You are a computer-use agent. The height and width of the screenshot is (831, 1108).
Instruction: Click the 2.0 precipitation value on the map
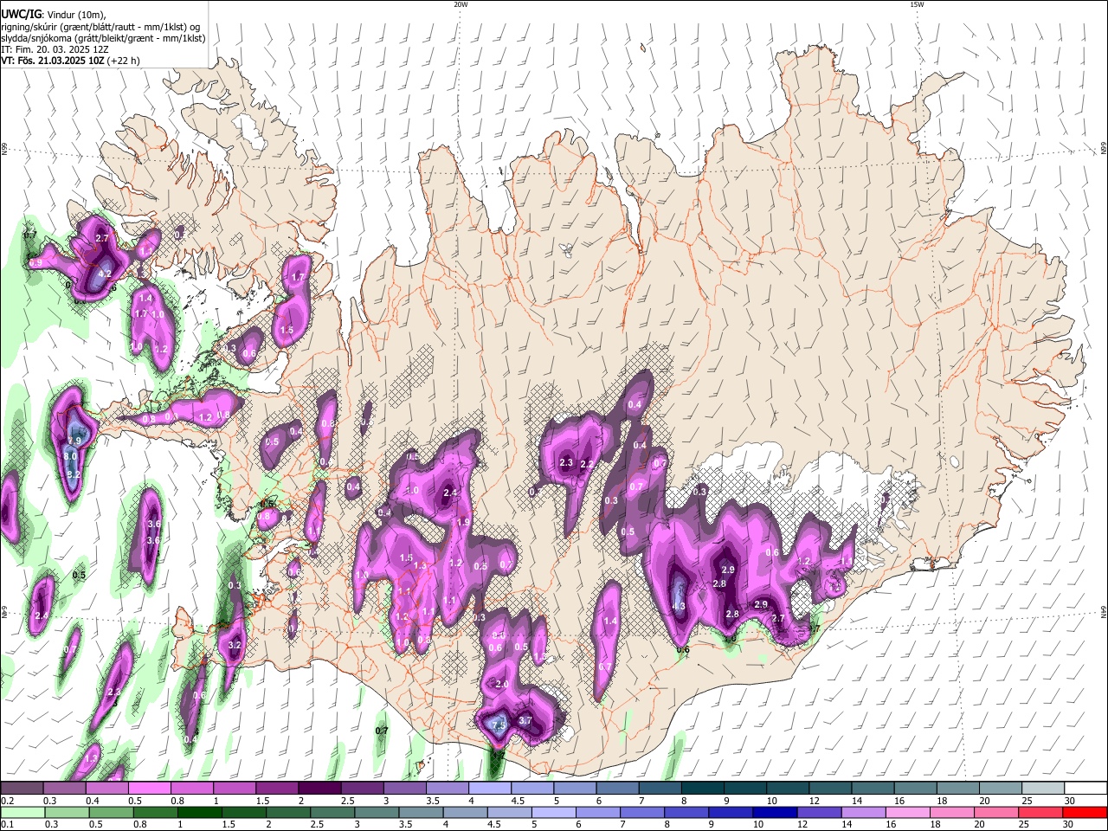[501, 684]
